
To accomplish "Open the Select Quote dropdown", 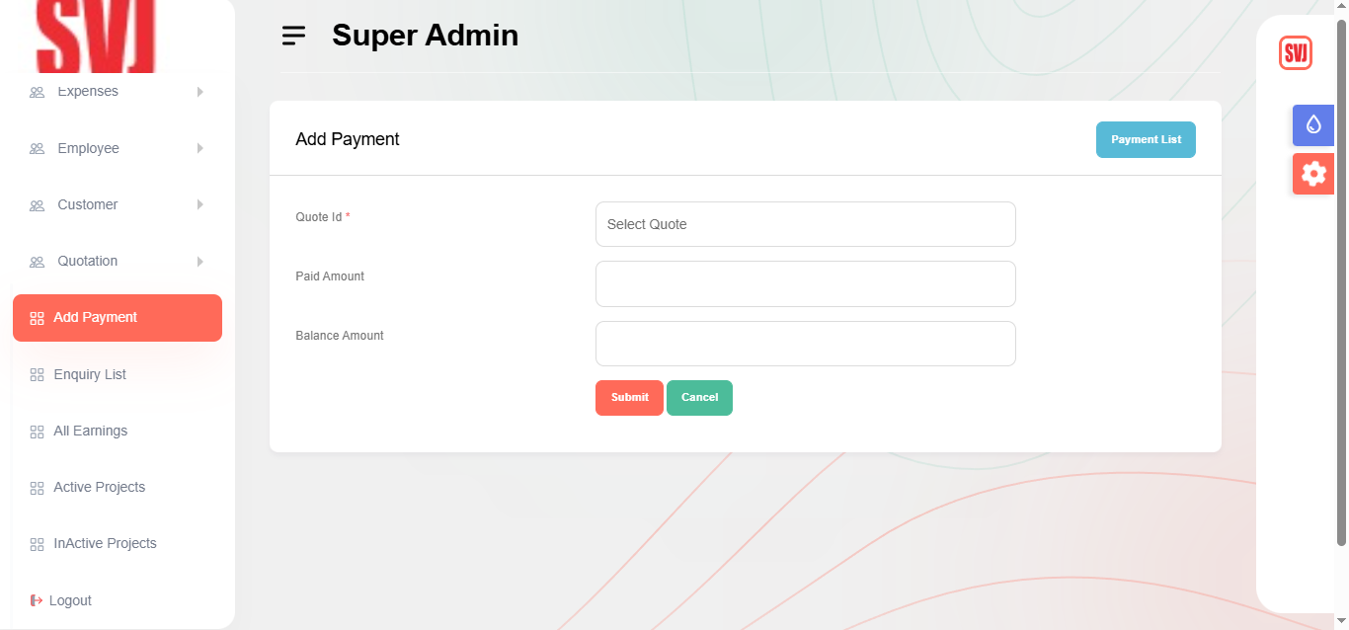I will [x=805, y=224].
